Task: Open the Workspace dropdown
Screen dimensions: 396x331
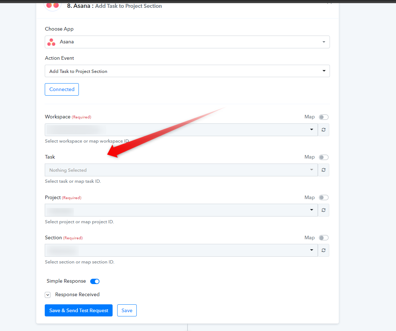Action: tap(181, 130)
